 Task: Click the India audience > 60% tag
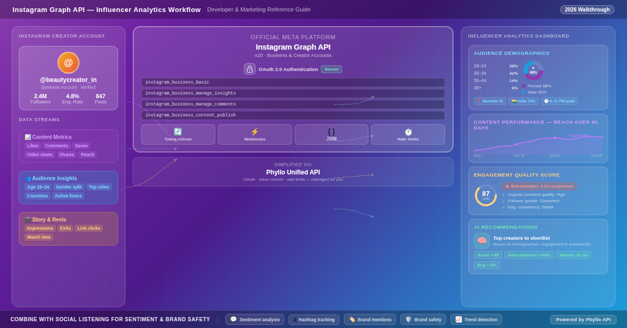[529, 255]
